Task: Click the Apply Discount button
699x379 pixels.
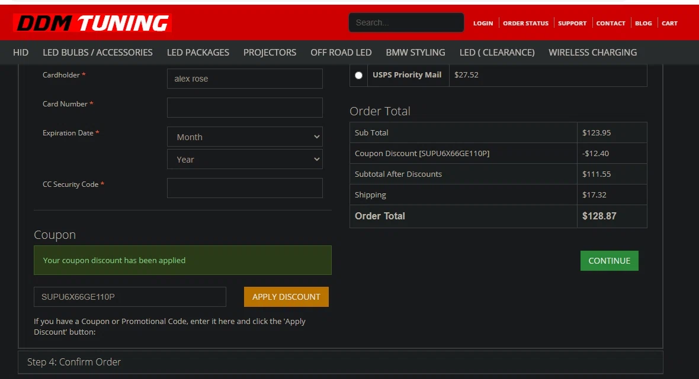Action: (286, 297)
